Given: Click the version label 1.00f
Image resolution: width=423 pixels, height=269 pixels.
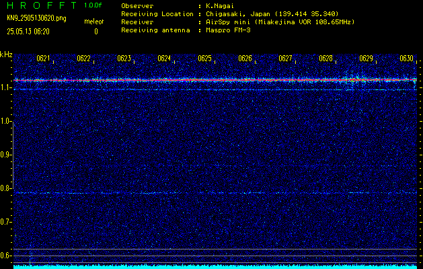Looking at the screenshot, I should point(93,5).
